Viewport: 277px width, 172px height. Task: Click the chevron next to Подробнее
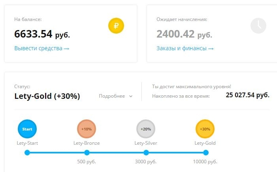[x=131, y=96]
